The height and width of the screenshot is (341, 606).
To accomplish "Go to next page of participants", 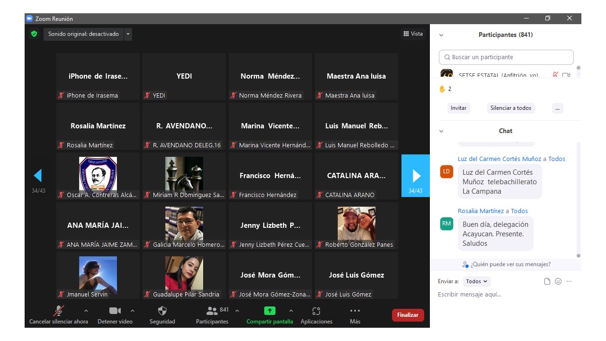I will [x=416, y=176].
